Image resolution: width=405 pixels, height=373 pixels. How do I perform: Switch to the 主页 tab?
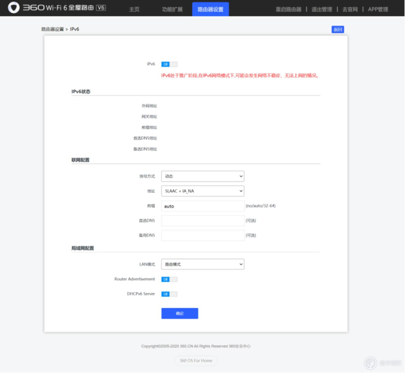[134, 9]
